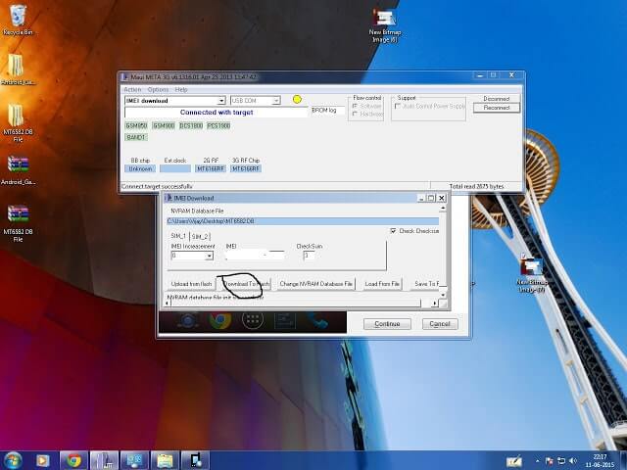Open New Bitmap Image (7) on the desktop

pos(531,275)
